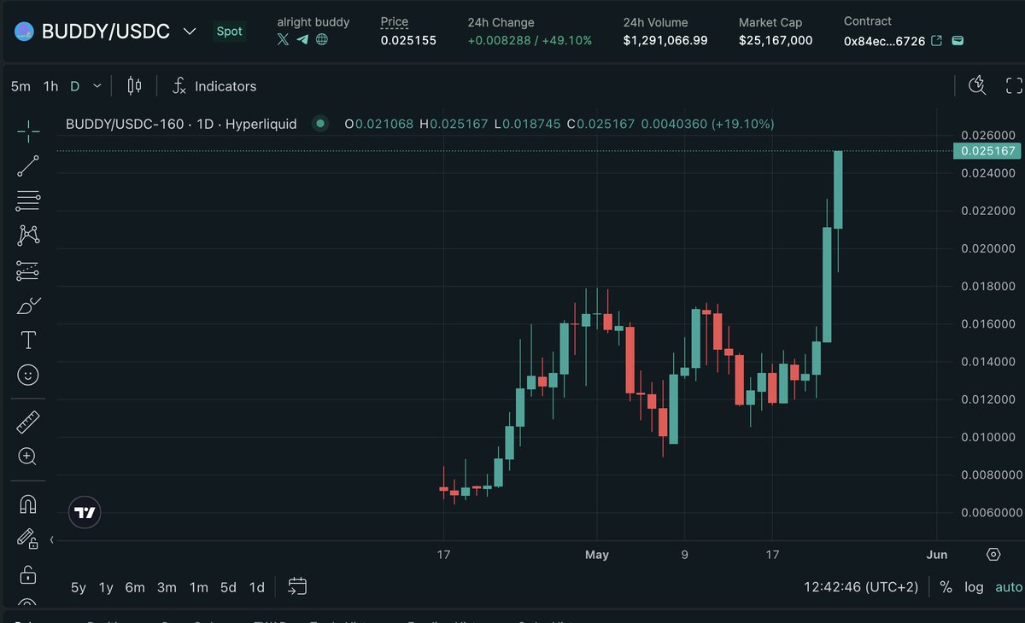Toggle log scale mode
1025x623 pixels.
[974, 587]
